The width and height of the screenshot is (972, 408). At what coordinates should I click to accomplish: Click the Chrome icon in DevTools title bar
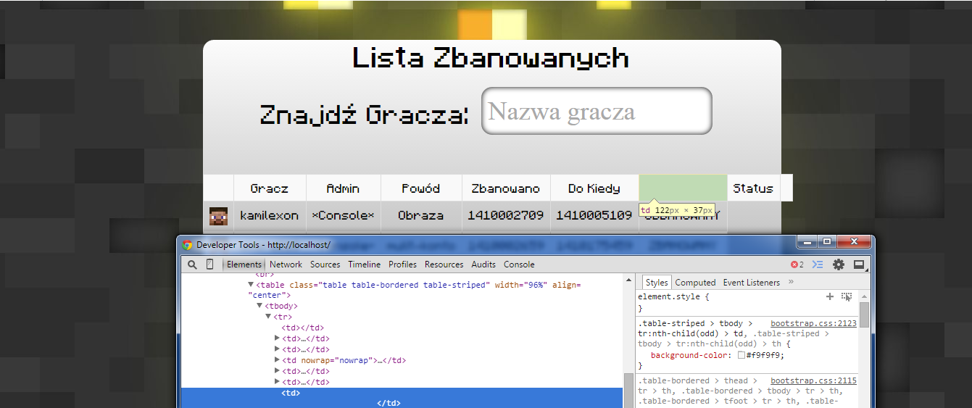coord(188,245)
